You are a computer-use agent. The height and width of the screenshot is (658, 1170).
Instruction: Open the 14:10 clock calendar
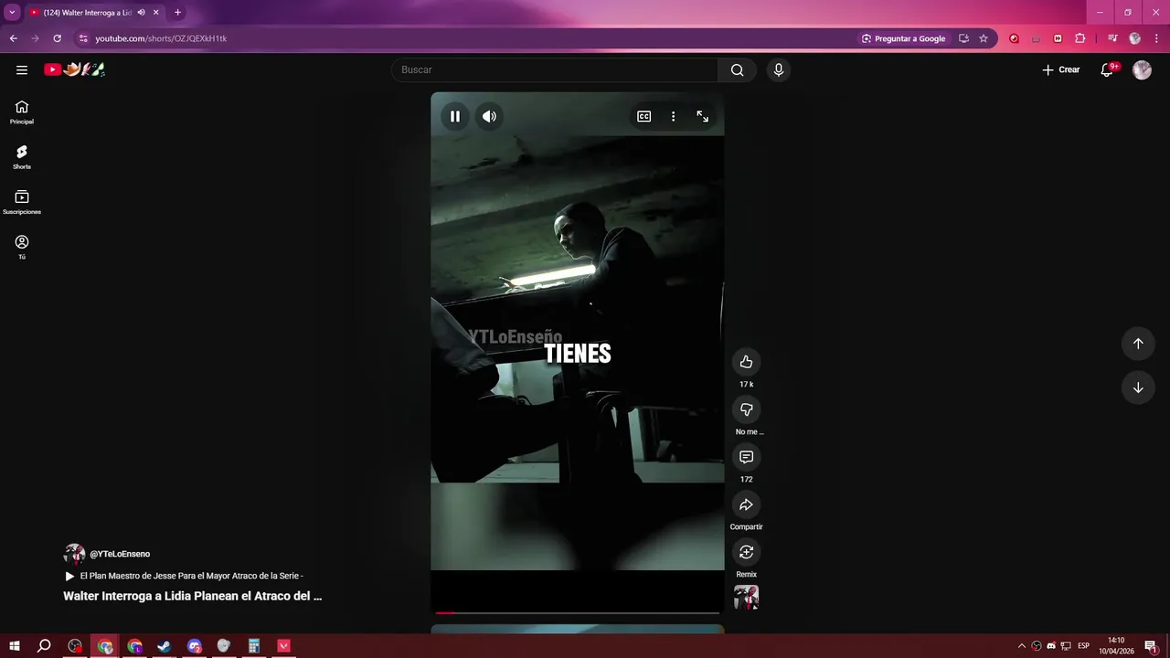(1116, 646)
